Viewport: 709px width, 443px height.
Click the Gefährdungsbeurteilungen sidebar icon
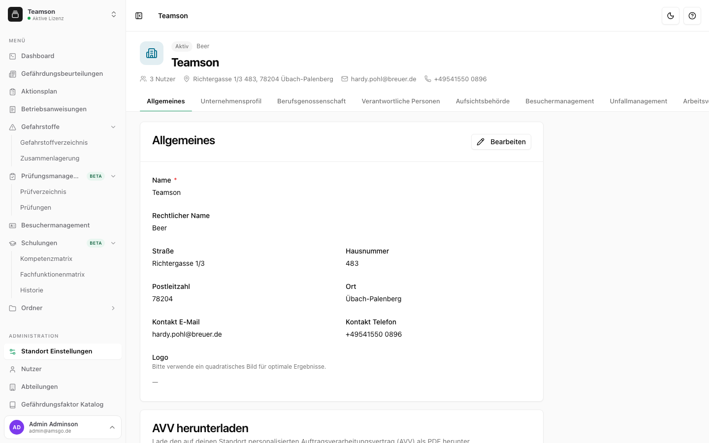coord(13,74)
